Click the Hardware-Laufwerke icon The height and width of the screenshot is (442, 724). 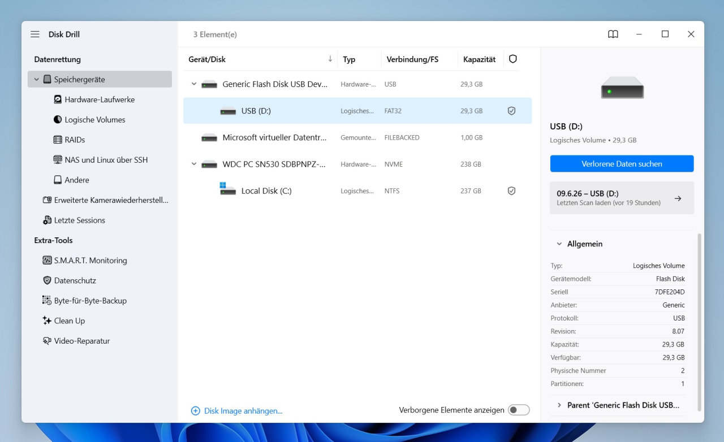58,99
